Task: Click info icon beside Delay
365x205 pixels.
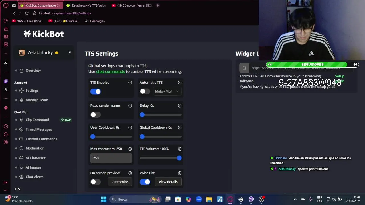Action: point(180,106)
